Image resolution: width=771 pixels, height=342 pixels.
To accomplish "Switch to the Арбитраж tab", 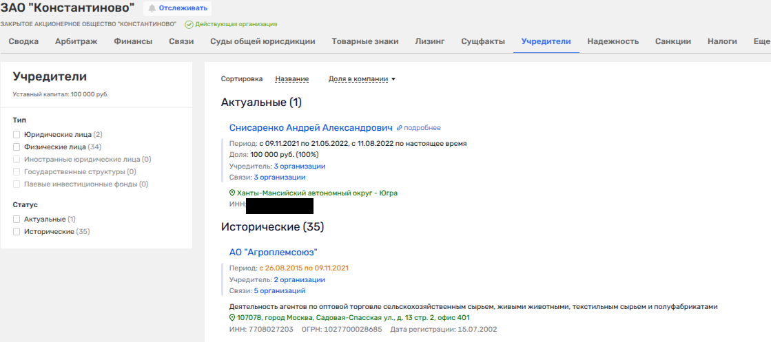I will click(76, 41).
